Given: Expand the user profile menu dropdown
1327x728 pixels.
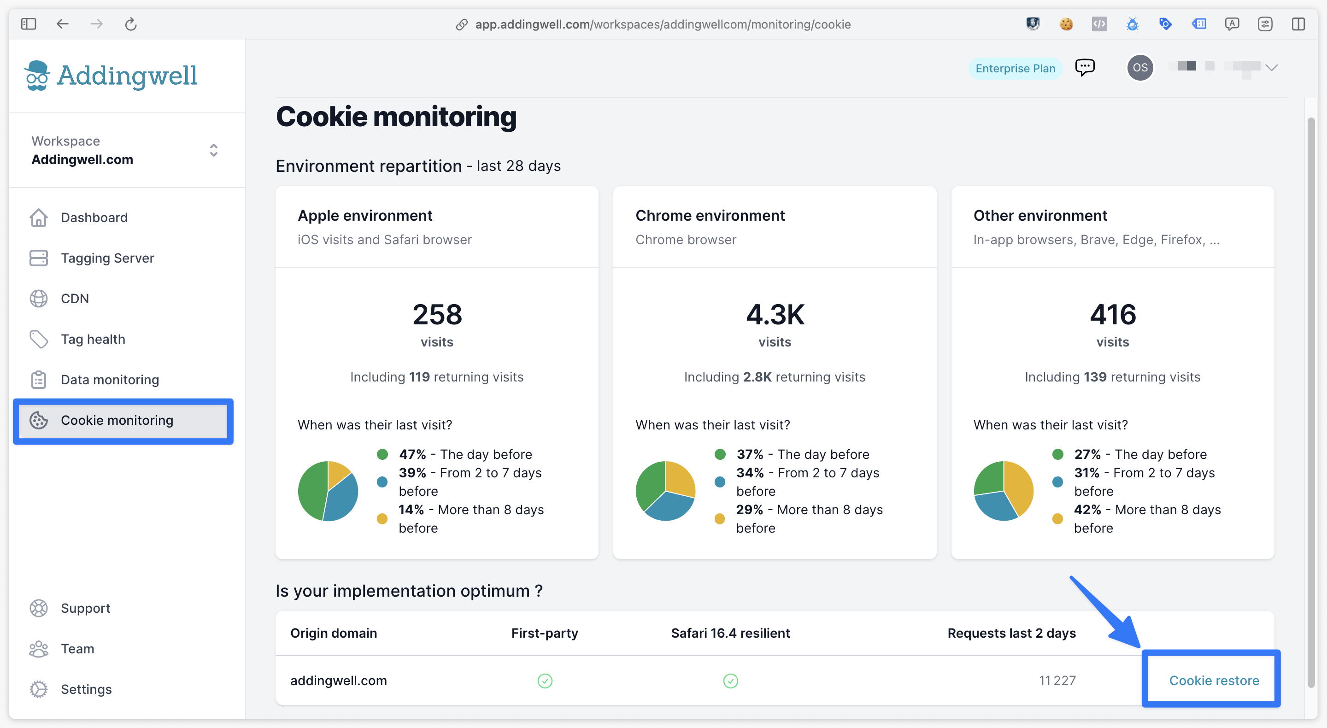Looking at the screenshot, I should 1273,66.
